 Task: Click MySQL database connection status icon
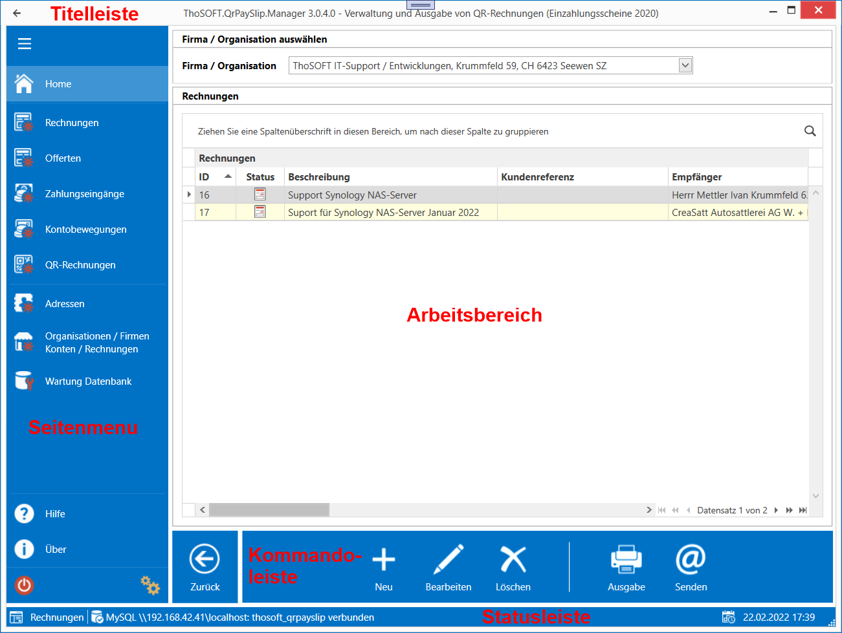pos(97,617)
